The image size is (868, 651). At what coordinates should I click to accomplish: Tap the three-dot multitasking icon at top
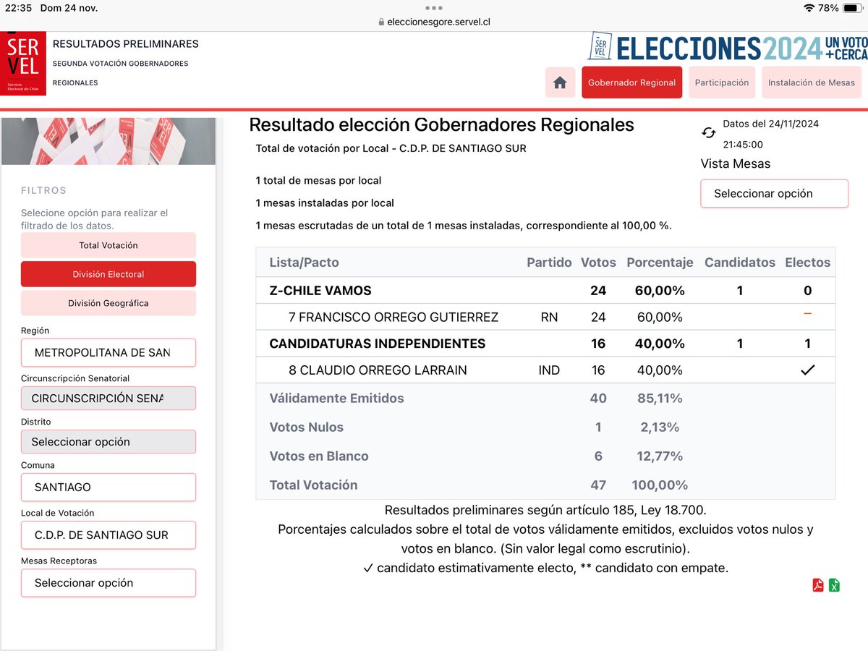point(434,8)
